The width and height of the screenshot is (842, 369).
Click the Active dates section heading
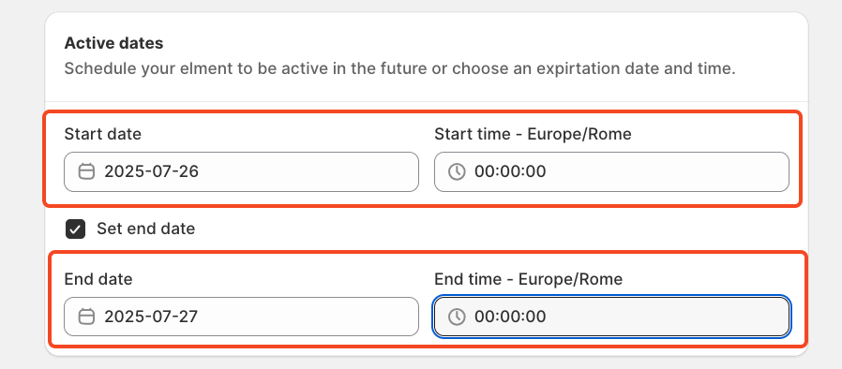(113, 43)
